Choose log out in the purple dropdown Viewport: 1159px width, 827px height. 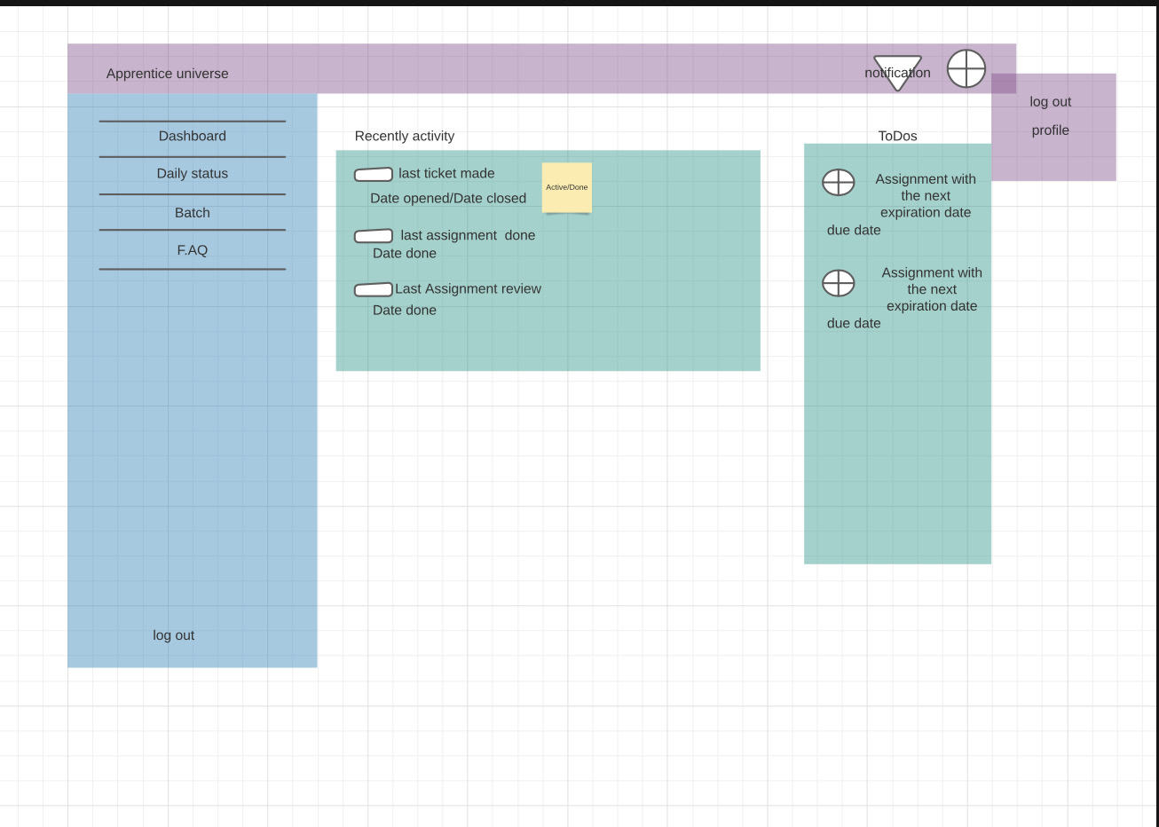tap(1050, 102)
